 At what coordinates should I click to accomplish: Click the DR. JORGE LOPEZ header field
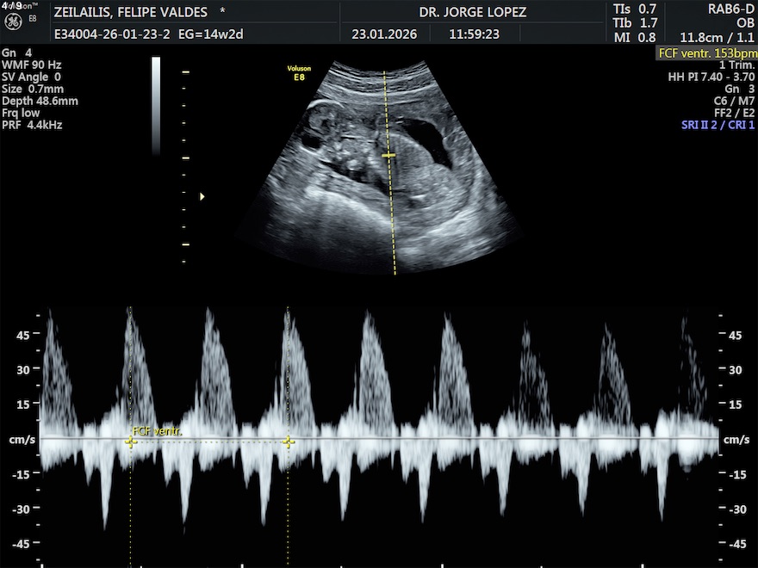click(x=472, y=12)
